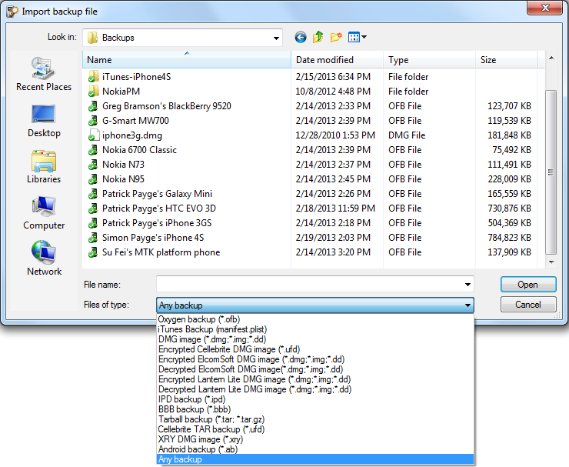This screenshot has height=467, width=569.
Task: Select Patrick Payge's iPhone 3GS file icon
Action: [x=93, y=223]
